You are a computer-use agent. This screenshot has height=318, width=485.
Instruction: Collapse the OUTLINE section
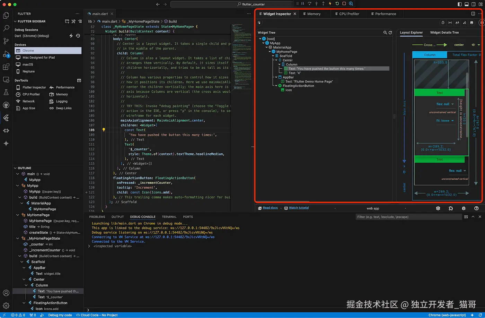pos(15,168)
